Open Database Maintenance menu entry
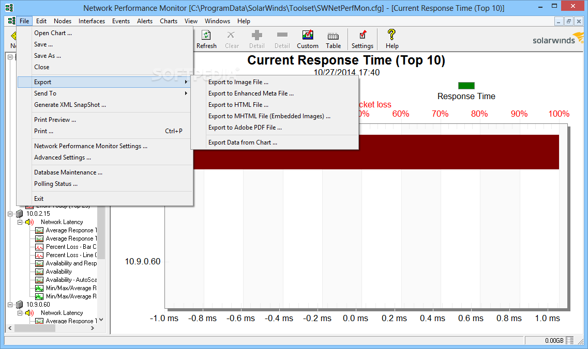The height and width of the screenshot is (349, 588). point(105,172)
